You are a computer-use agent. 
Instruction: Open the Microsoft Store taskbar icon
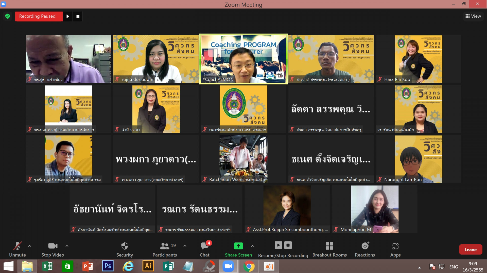(x=67, y=266)
